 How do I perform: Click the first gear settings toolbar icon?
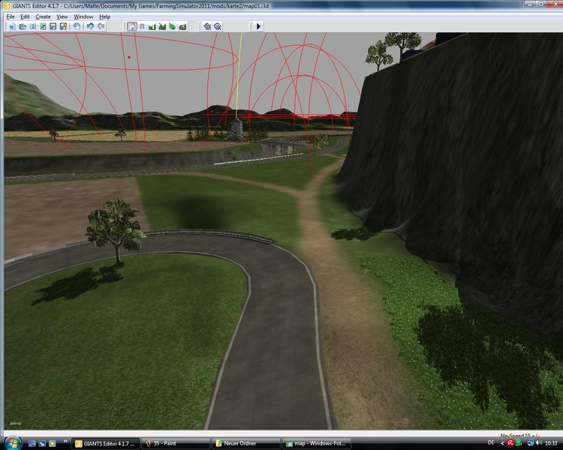207,26
